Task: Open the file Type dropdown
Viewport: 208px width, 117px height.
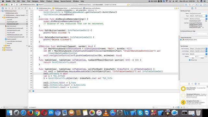Action: click(198, 16)
